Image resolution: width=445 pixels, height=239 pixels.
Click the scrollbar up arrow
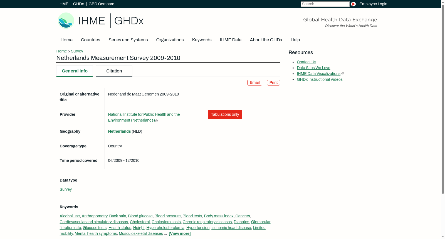tap(443, 2)
